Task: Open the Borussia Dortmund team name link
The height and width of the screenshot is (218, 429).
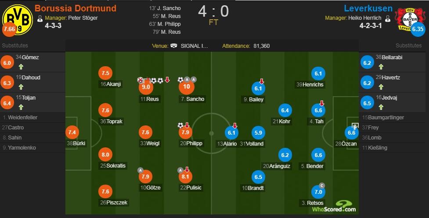Action: pyautogui.click(x=76, y=8)
